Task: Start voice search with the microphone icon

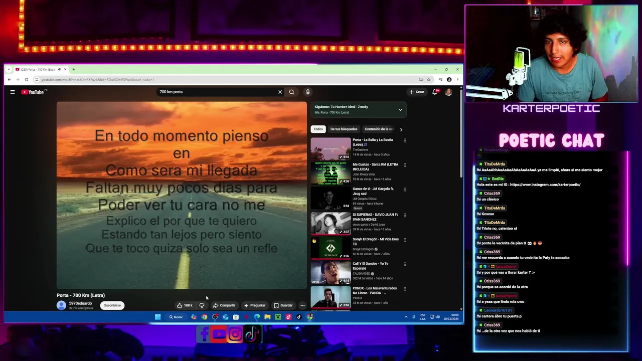Action: (x=307, y=92)
